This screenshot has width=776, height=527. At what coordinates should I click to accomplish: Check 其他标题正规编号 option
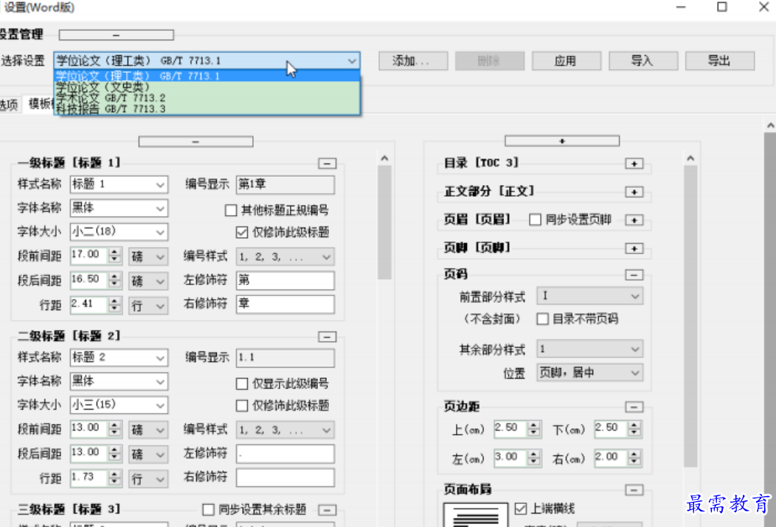[x=231, y=211]
